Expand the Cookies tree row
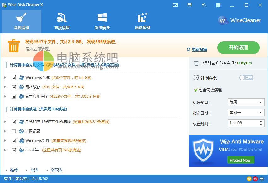The image size is (268, 183). tap(5, 150)
